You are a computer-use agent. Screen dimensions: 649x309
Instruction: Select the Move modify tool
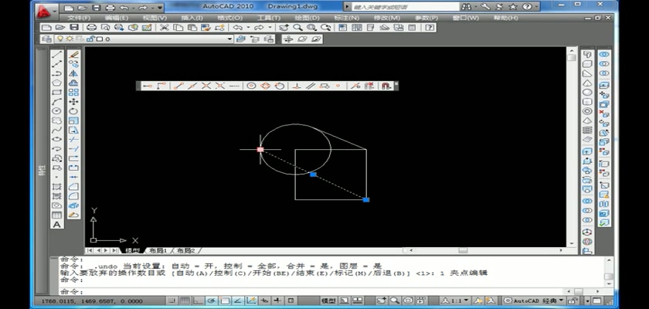click(73, 101)
